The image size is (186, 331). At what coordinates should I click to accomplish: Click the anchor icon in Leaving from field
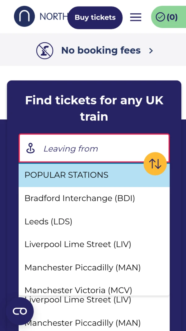(30, 149)
